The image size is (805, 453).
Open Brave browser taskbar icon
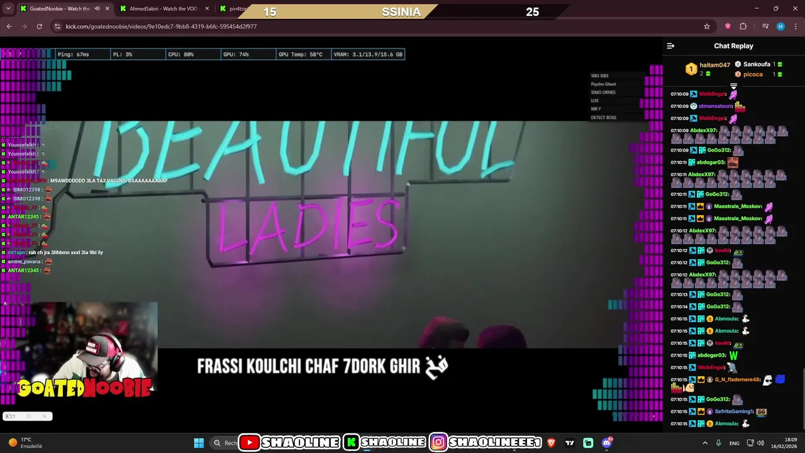click(x=552, y=443)
